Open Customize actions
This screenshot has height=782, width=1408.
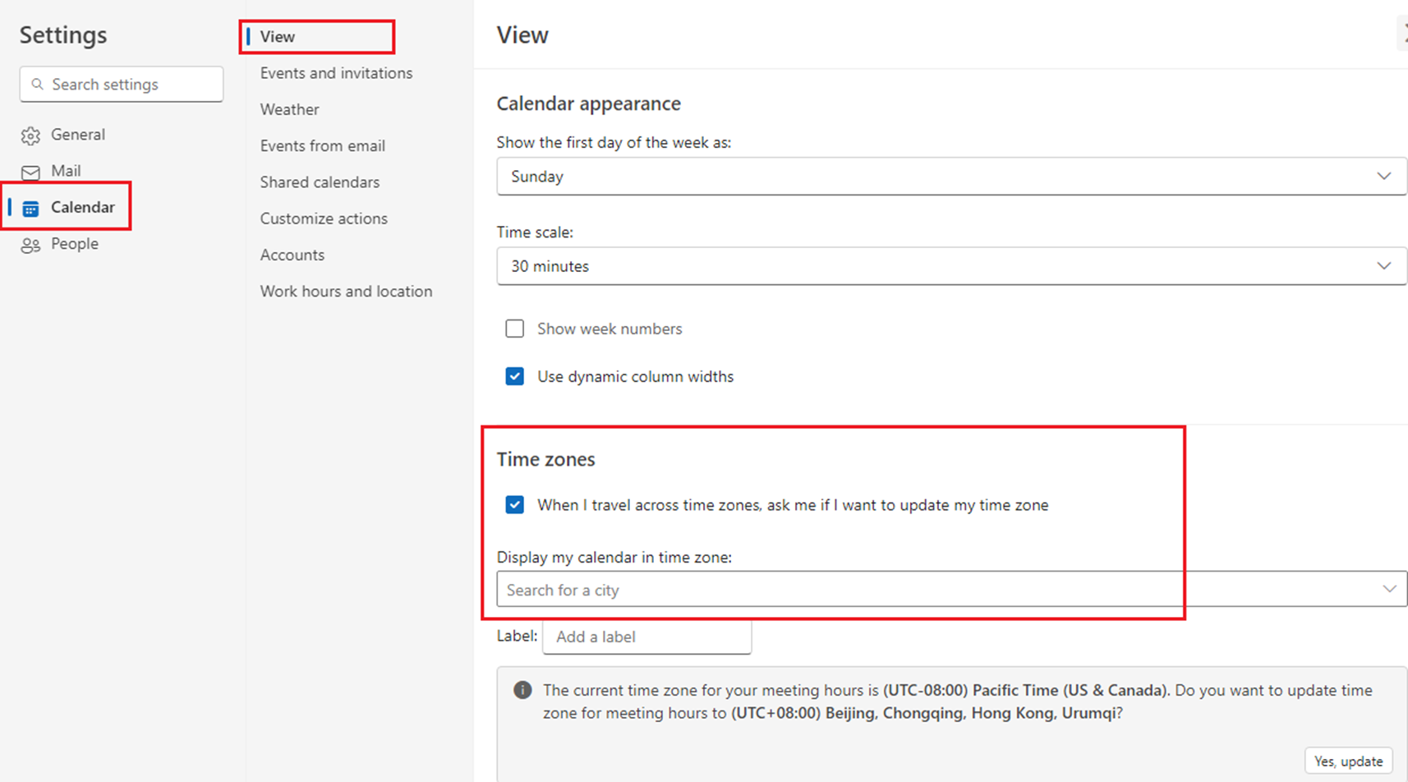point(324,218)
